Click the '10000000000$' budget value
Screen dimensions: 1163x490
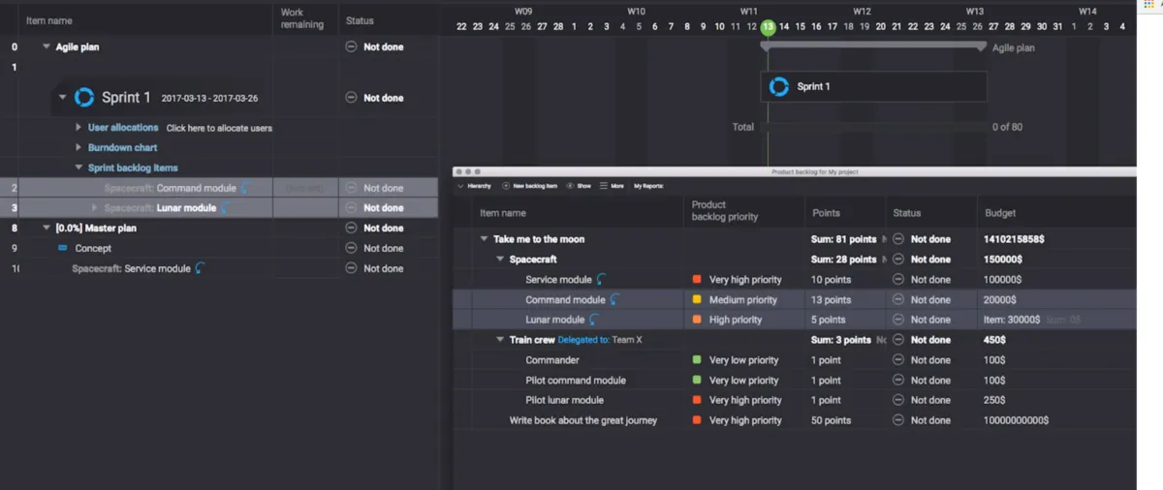(x=1016, y=420)
